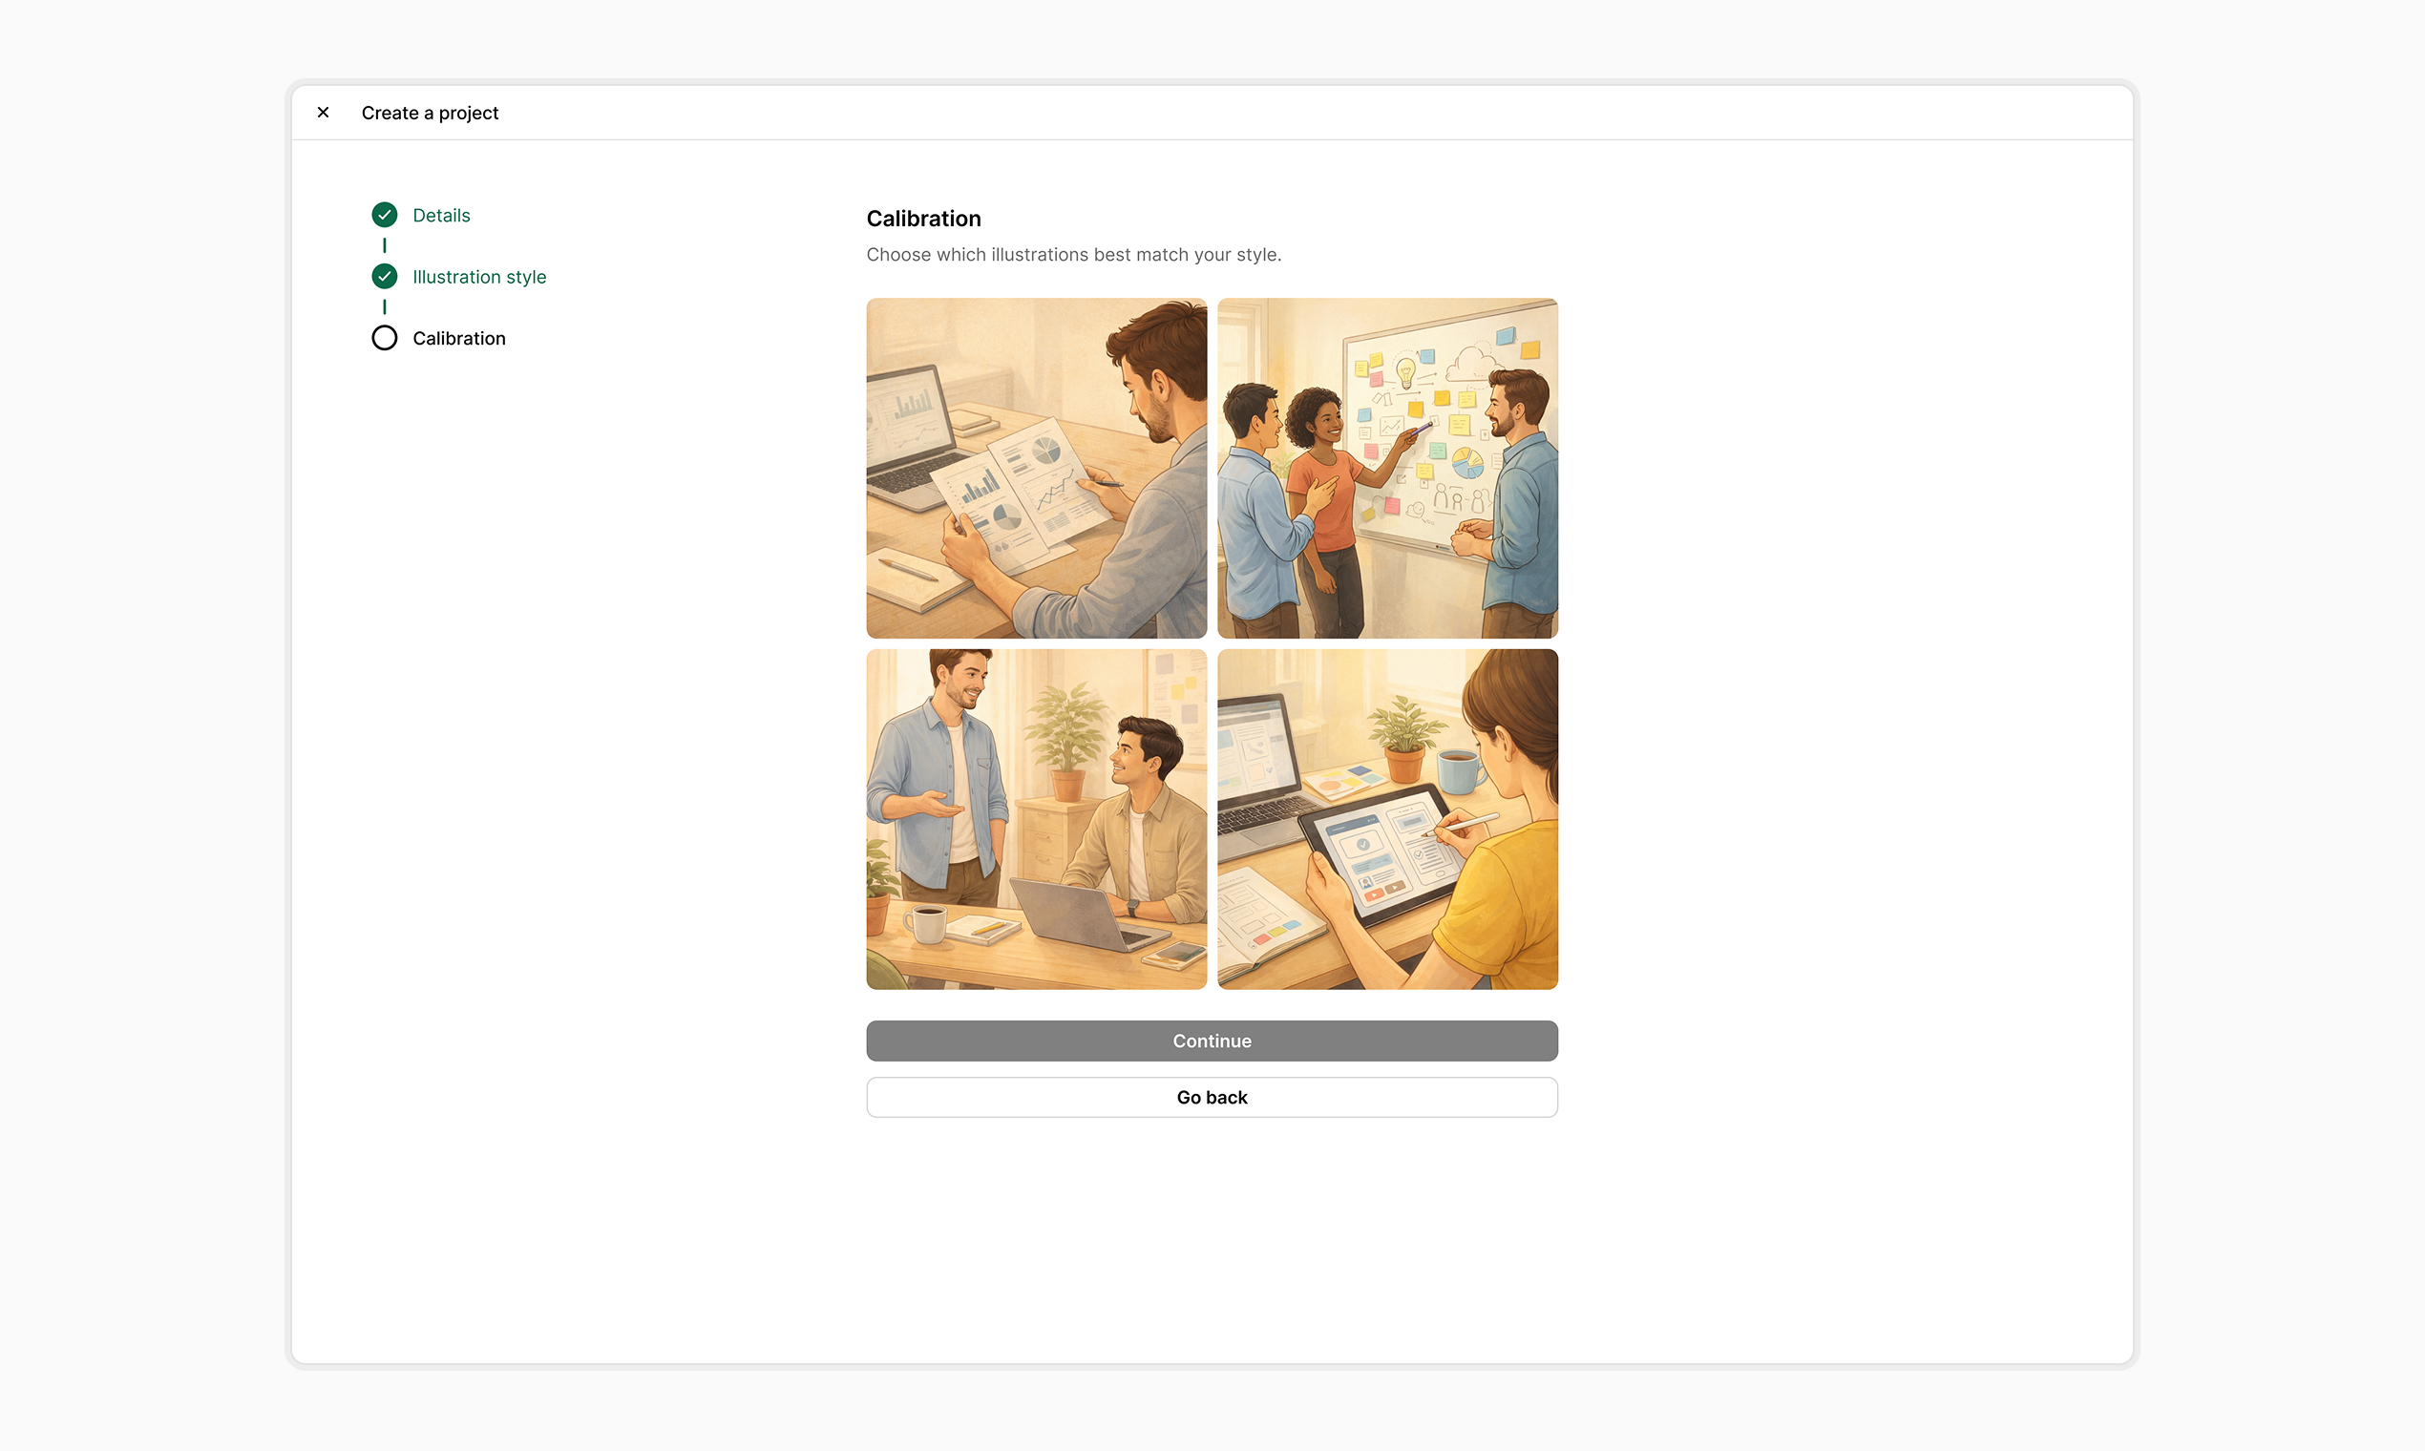Close the Create a project dialog

[323, 112]
